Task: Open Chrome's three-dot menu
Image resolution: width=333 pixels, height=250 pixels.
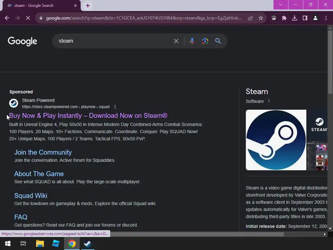Action: point(326,18)
